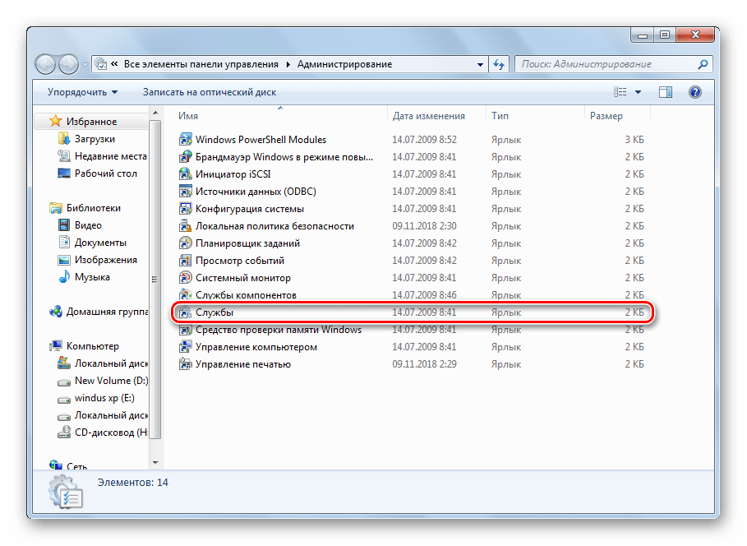Open the Службы shortcut icon
This screenshot has height=546, width=747.
coord(185,312)
